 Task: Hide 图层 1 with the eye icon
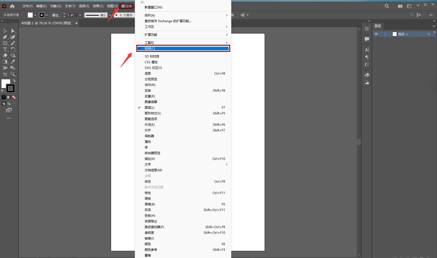pos(376,34)
